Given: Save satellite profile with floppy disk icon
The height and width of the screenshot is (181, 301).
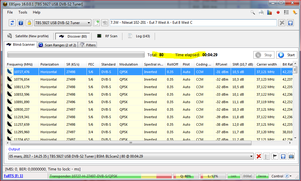Looking at the screenshot, I should [290, 23].
